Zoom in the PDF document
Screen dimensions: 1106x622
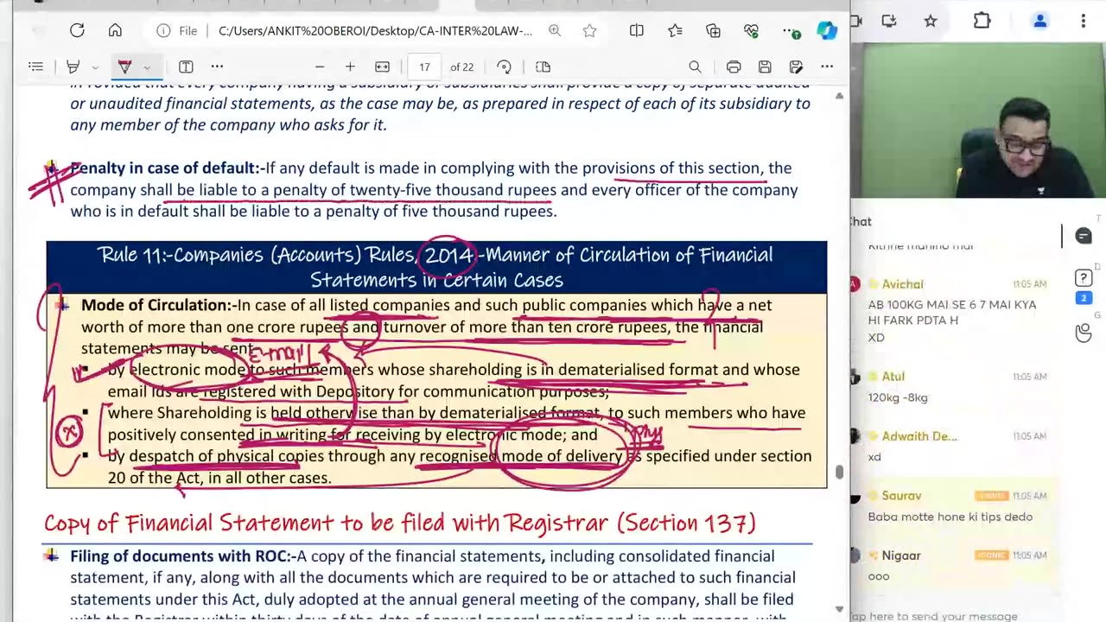pyautogui.click(x=350, y=67)
